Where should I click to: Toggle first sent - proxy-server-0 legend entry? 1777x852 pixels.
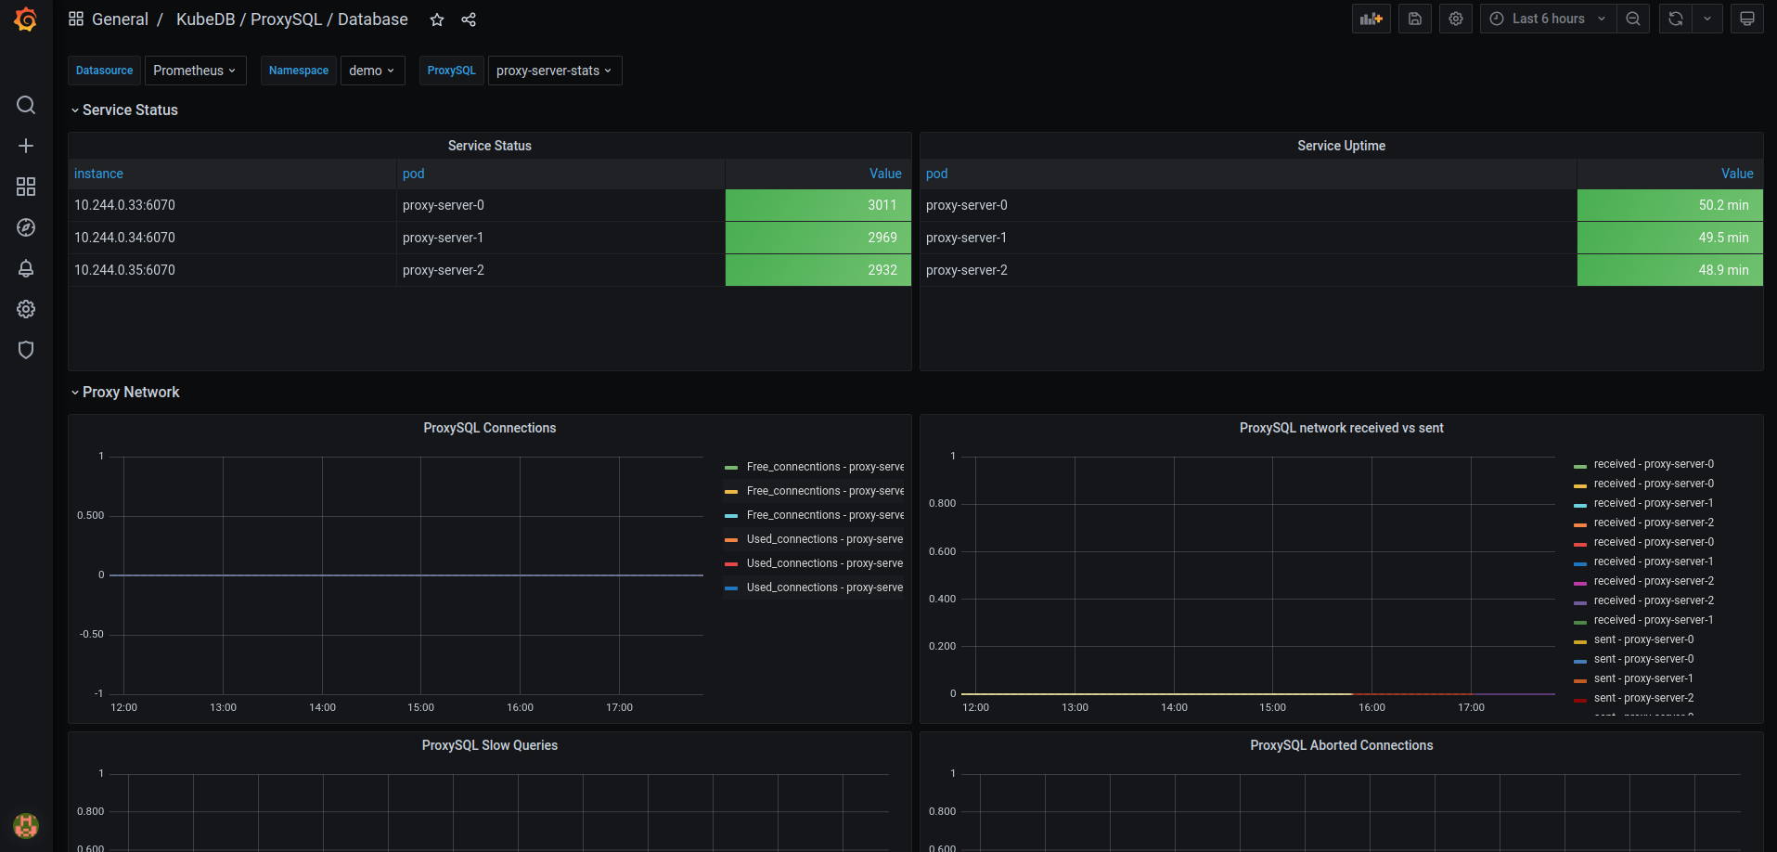tap(1643, 639)
